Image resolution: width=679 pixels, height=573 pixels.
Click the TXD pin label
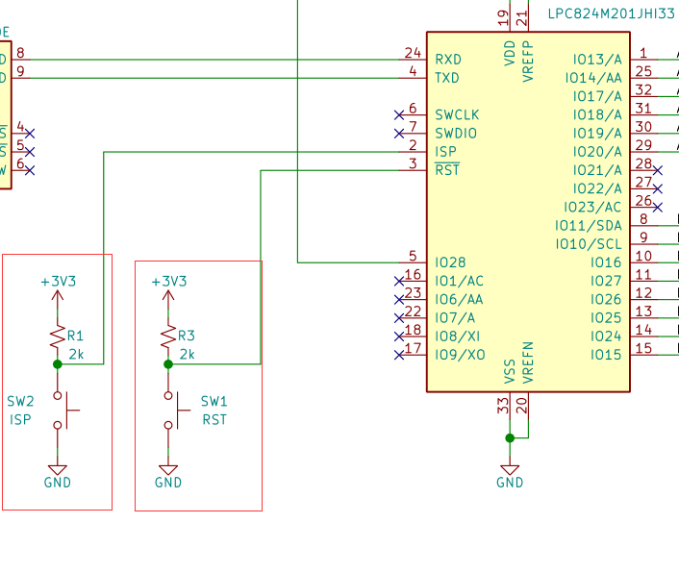(x=447, y=78)
